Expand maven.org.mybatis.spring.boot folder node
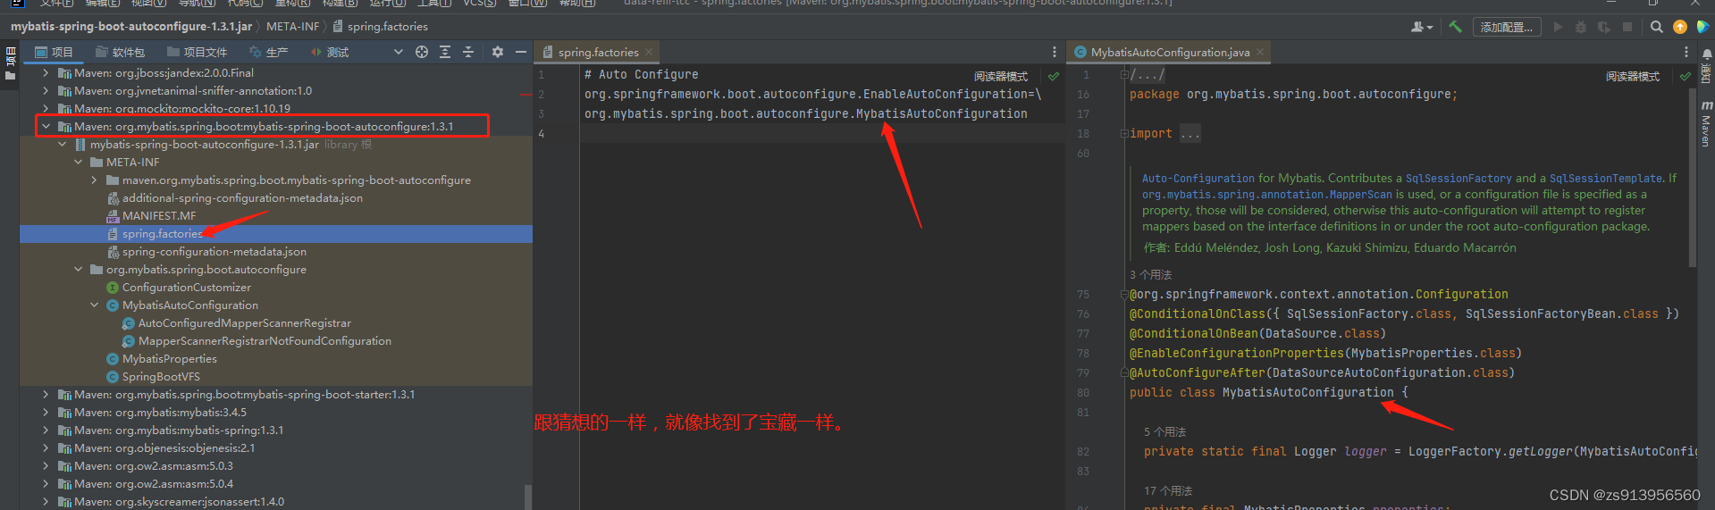Viewport: 1715px width, 510px height. coord(94,180)
